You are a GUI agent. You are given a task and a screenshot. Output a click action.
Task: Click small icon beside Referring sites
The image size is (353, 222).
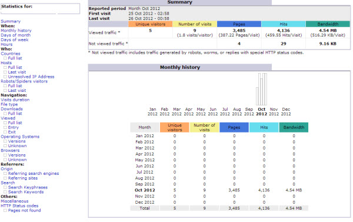pos(5,178)
